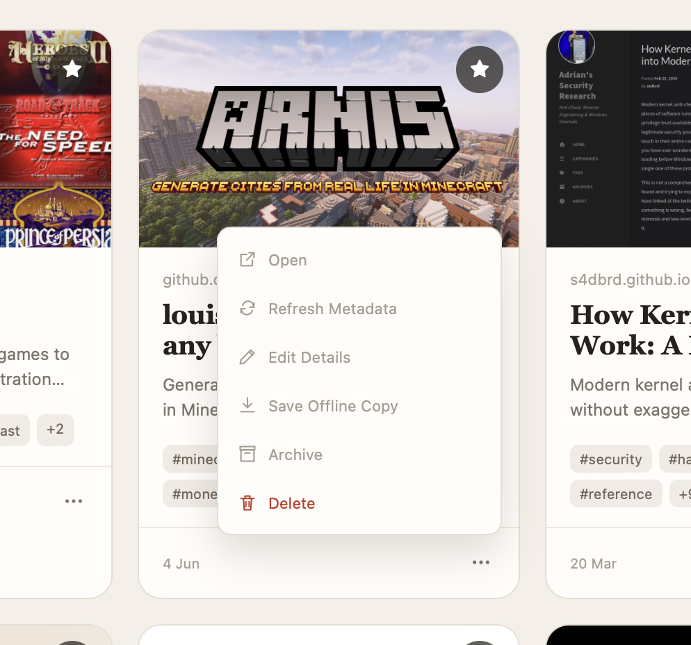The height and width of the screenshot is (645, 691).
Task: Click the #mine... tag on the Arnis card
Action: coord(190,459)
